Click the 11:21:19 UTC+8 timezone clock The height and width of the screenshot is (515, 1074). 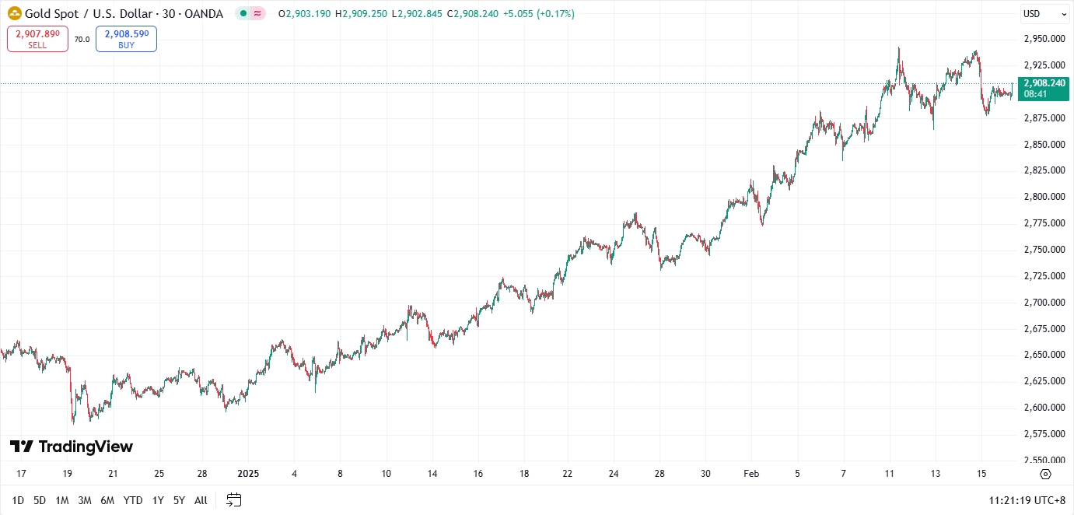coord(1027,500)
